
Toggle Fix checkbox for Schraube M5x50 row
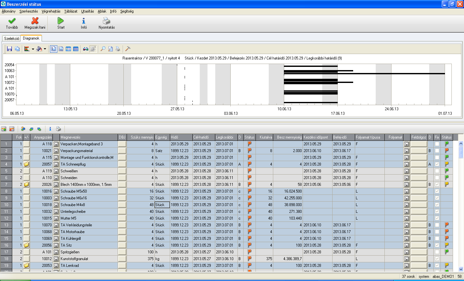click(437, 191)
